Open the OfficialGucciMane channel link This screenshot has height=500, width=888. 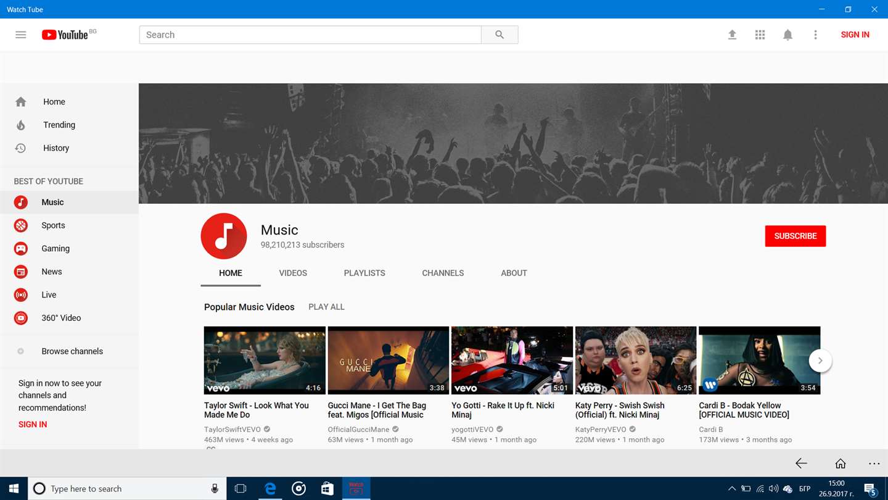pyautogui.click(x=359, y=429)
